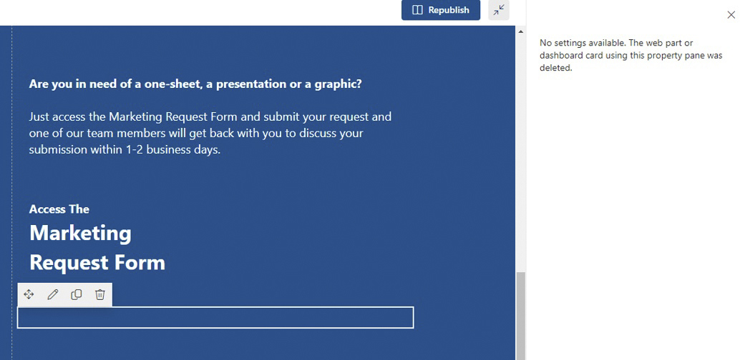Close the property pane with X
Image resolution: width=740 pixels, height=360 pixels.
coord(731,15)
